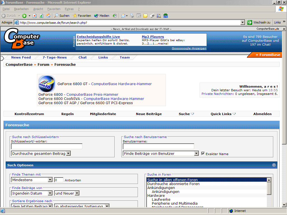Click the green Forward arrow button
This screenshot has width=287, height=215.
24,16
